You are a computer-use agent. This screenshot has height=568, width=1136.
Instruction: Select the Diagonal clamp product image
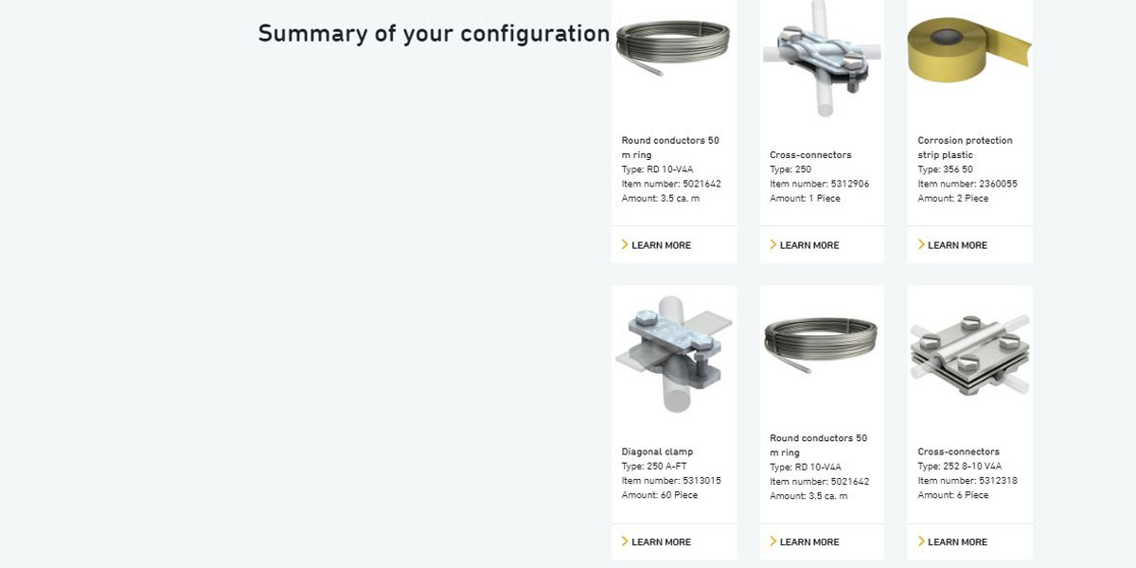pos(673,355)
